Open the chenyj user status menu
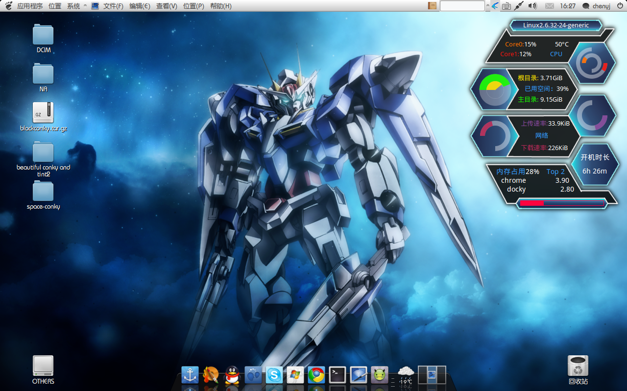 pos(596,6)
